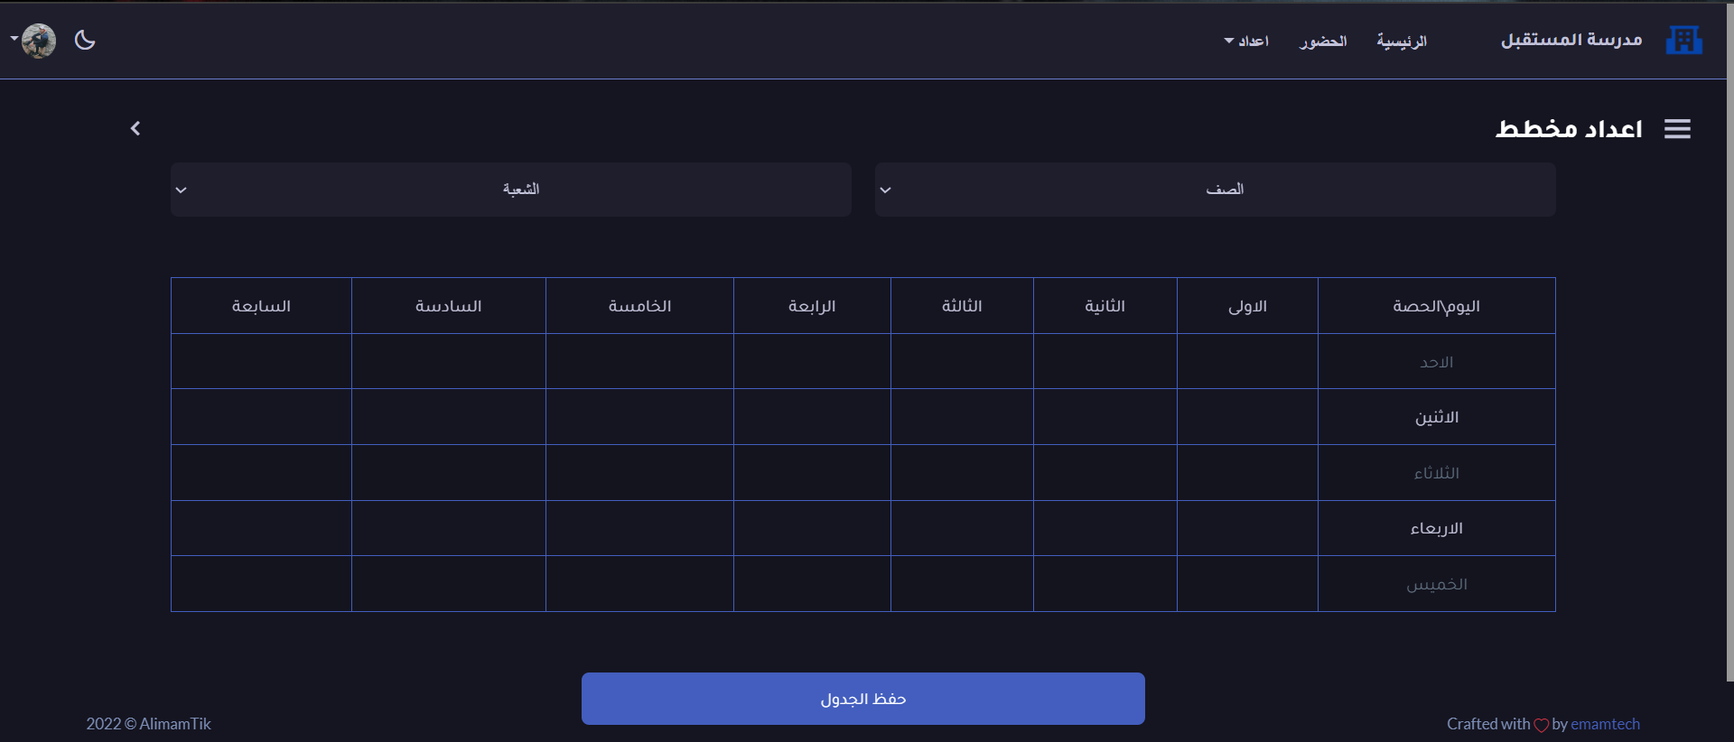The height and width of the screenshot is (742, 1734).
Task: Go to the الرئيسية home page
Action: click(1401, 42)
